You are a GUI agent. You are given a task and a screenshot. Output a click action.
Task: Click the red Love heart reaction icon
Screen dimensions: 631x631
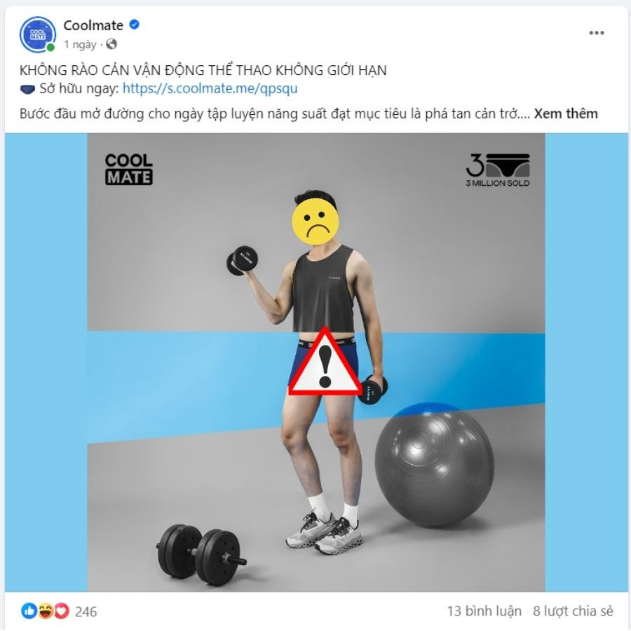coord(62,611)
